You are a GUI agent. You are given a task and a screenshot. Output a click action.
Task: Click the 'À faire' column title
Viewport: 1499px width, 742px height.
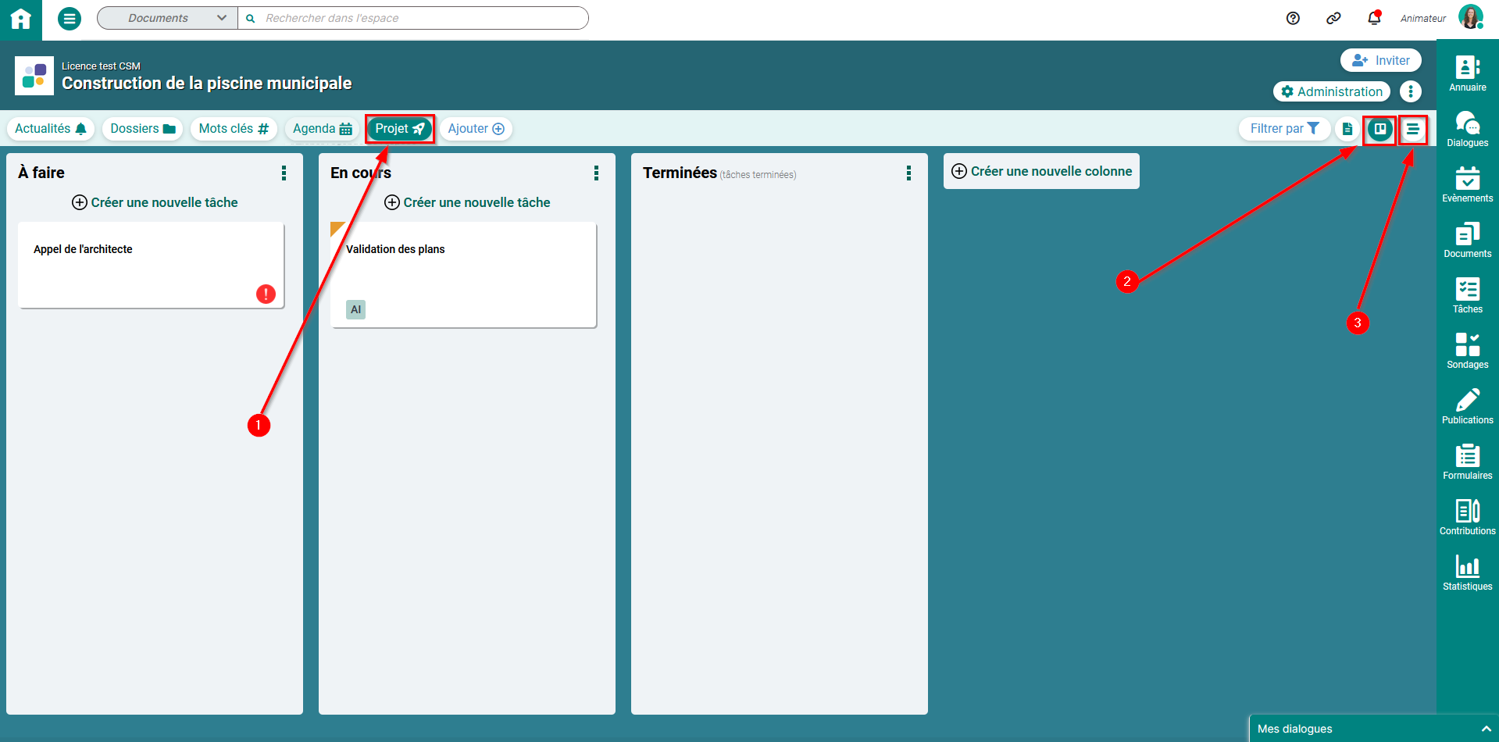tap(41, 173)
